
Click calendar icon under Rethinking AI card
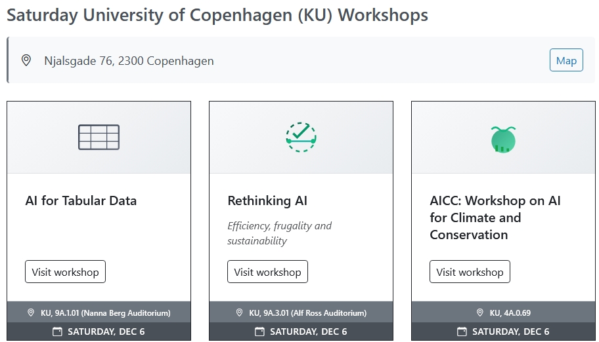point(259,332)
